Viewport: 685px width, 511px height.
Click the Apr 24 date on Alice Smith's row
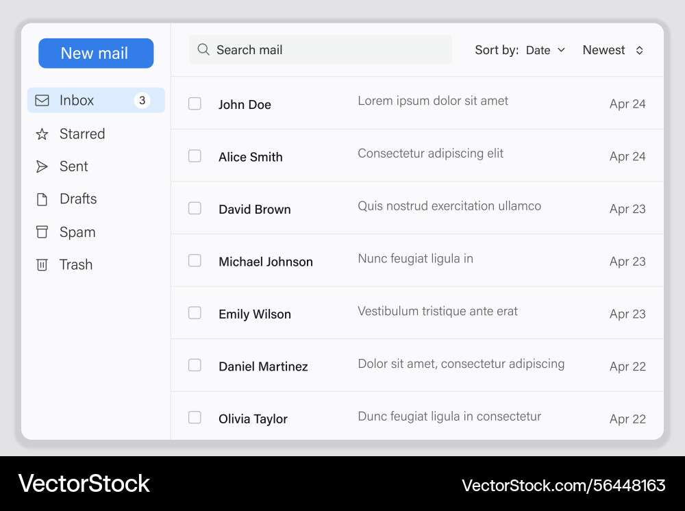point(627,156)
